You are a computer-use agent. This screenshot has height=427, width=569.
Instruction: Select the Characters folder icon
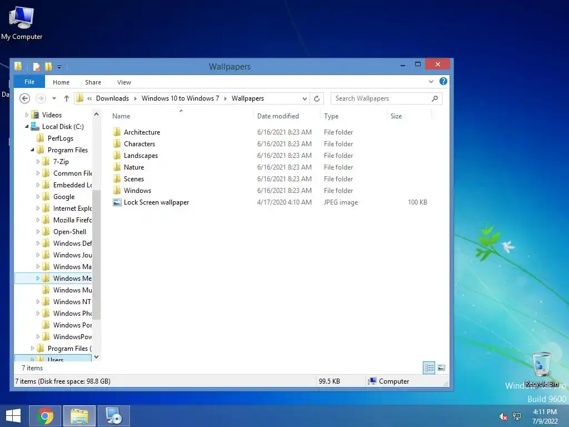(x=117, y=143)
